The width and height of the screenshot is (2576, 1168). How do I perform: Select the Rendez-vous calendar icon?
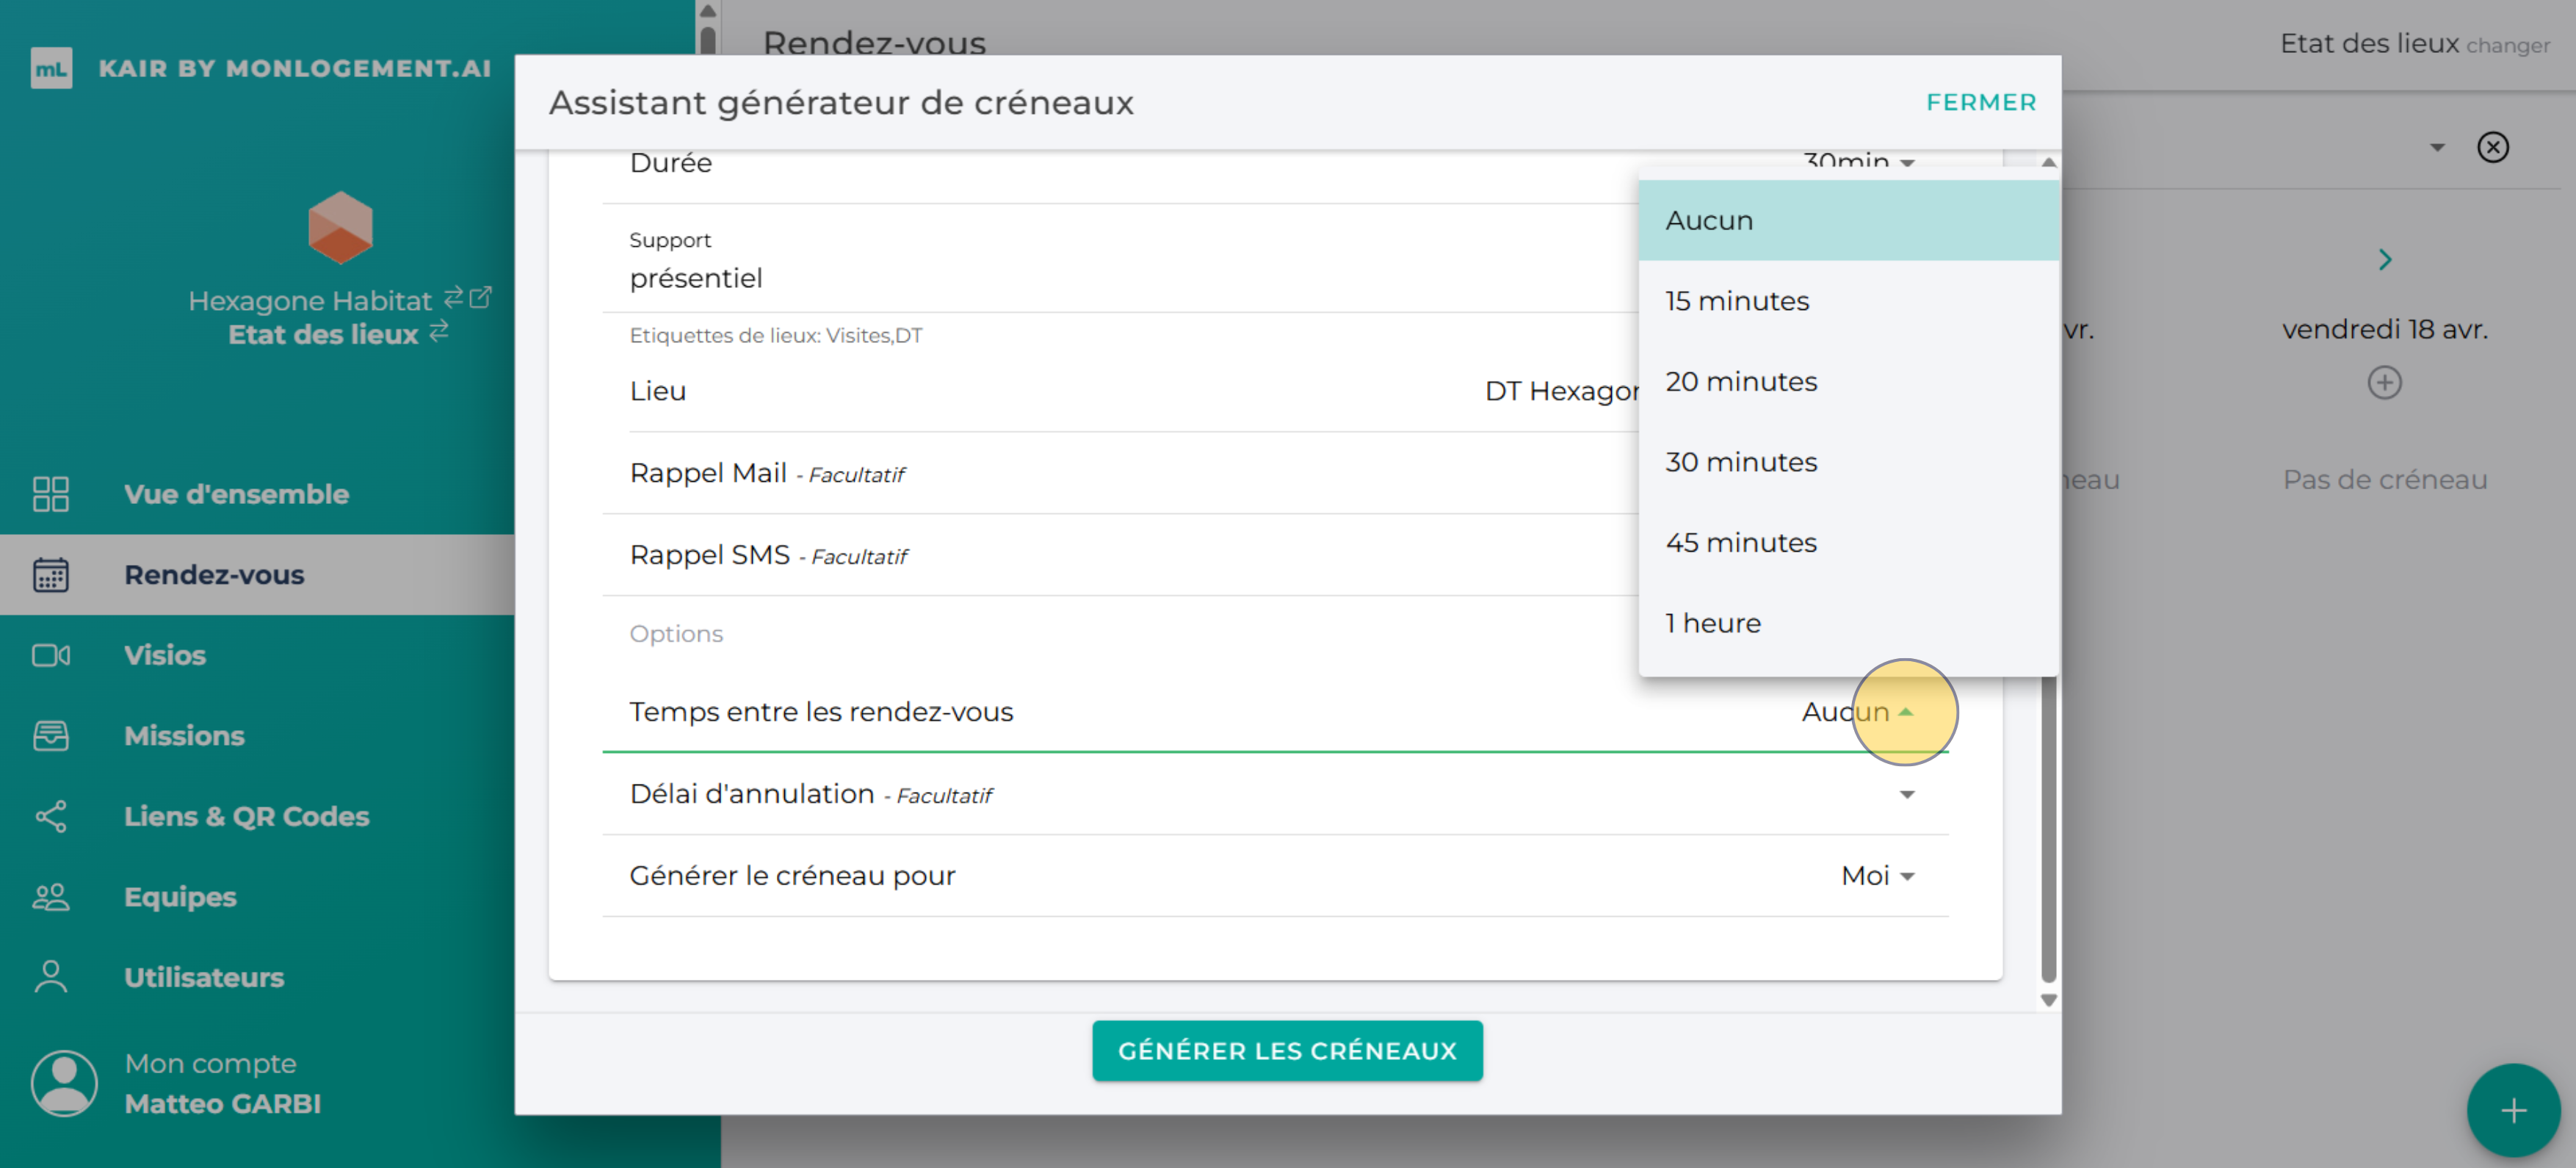pos(50,574)
